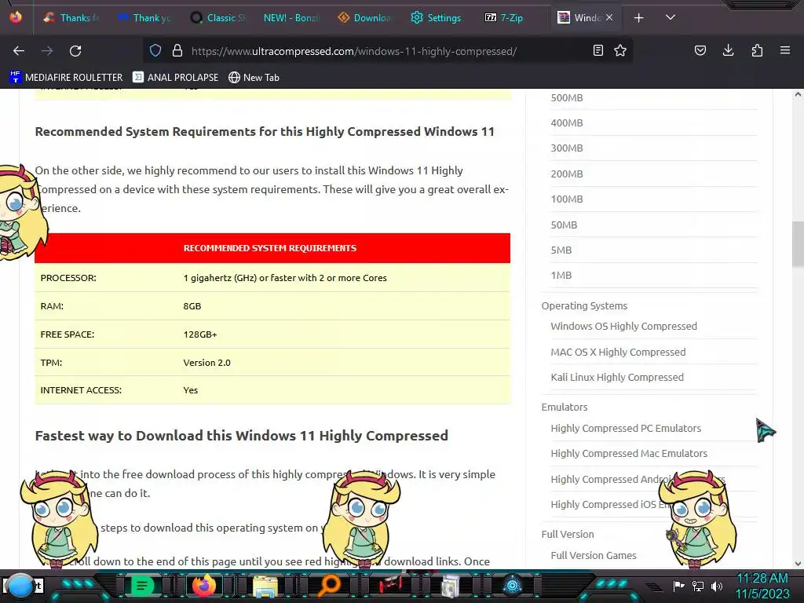Save page to Pocket

[700, 50]
